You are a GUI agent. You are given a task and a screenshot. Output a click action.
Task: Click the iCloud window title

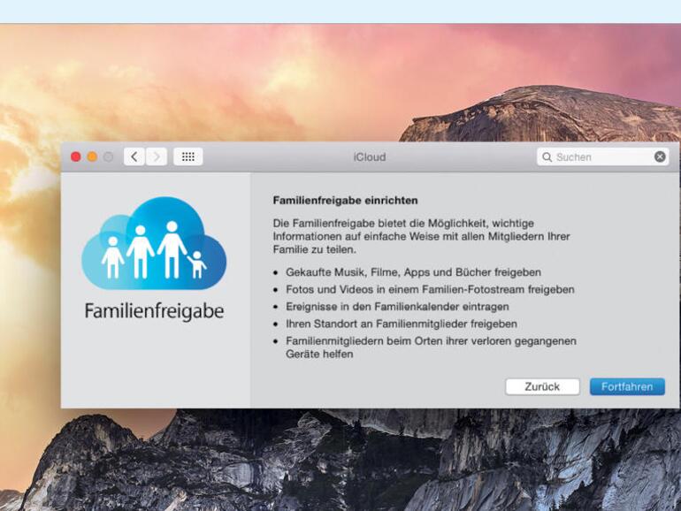coord(369,157)
